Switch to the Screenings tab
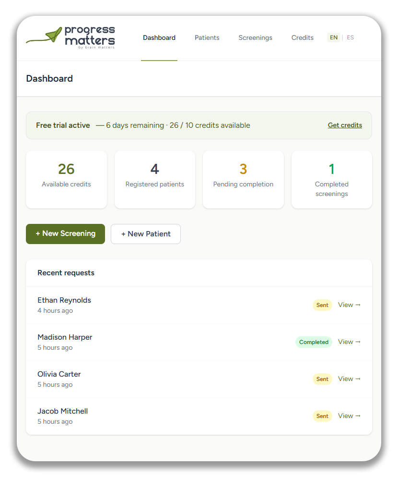Image resolution: width=398 pixels, height=479 pixels. pyautogui.click(x=256, y=37)
